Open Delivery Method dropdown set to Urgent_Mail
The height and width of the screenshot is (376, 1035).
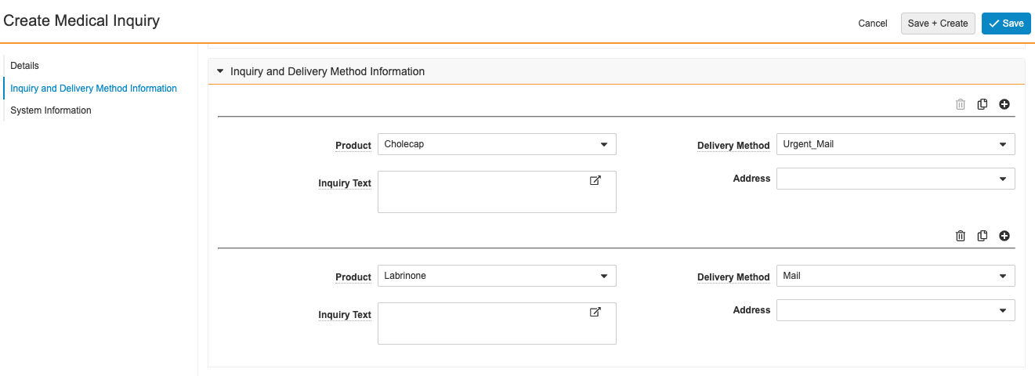click(895, 144)
